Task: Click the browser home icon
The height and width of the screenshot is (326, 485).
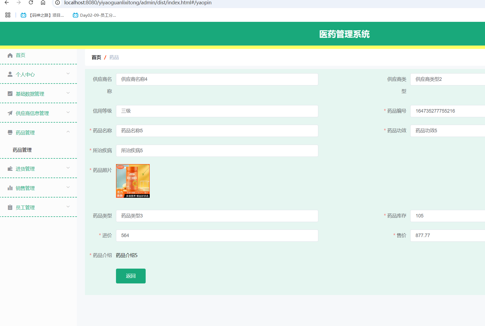Action: (x=43, y=3)
